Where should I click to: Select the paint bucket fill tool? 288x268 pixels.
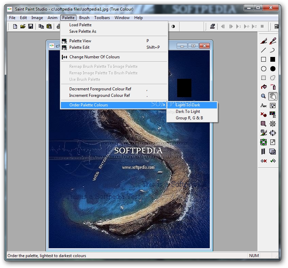click(264, 87)
